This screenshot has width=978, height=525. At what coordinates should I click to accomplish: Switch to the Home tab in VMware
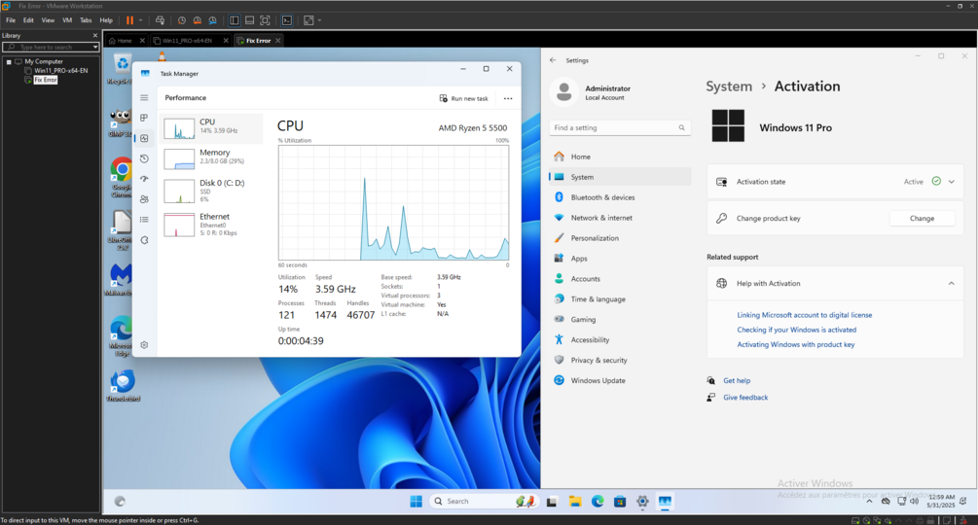coord(125,41)
